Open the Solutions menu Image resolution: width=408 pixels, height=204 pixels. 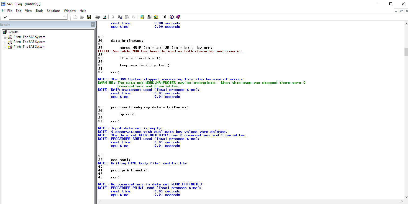click(53, 11)
